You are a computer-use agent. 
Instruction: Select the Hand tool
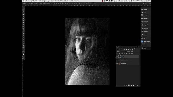click(23, 46)
